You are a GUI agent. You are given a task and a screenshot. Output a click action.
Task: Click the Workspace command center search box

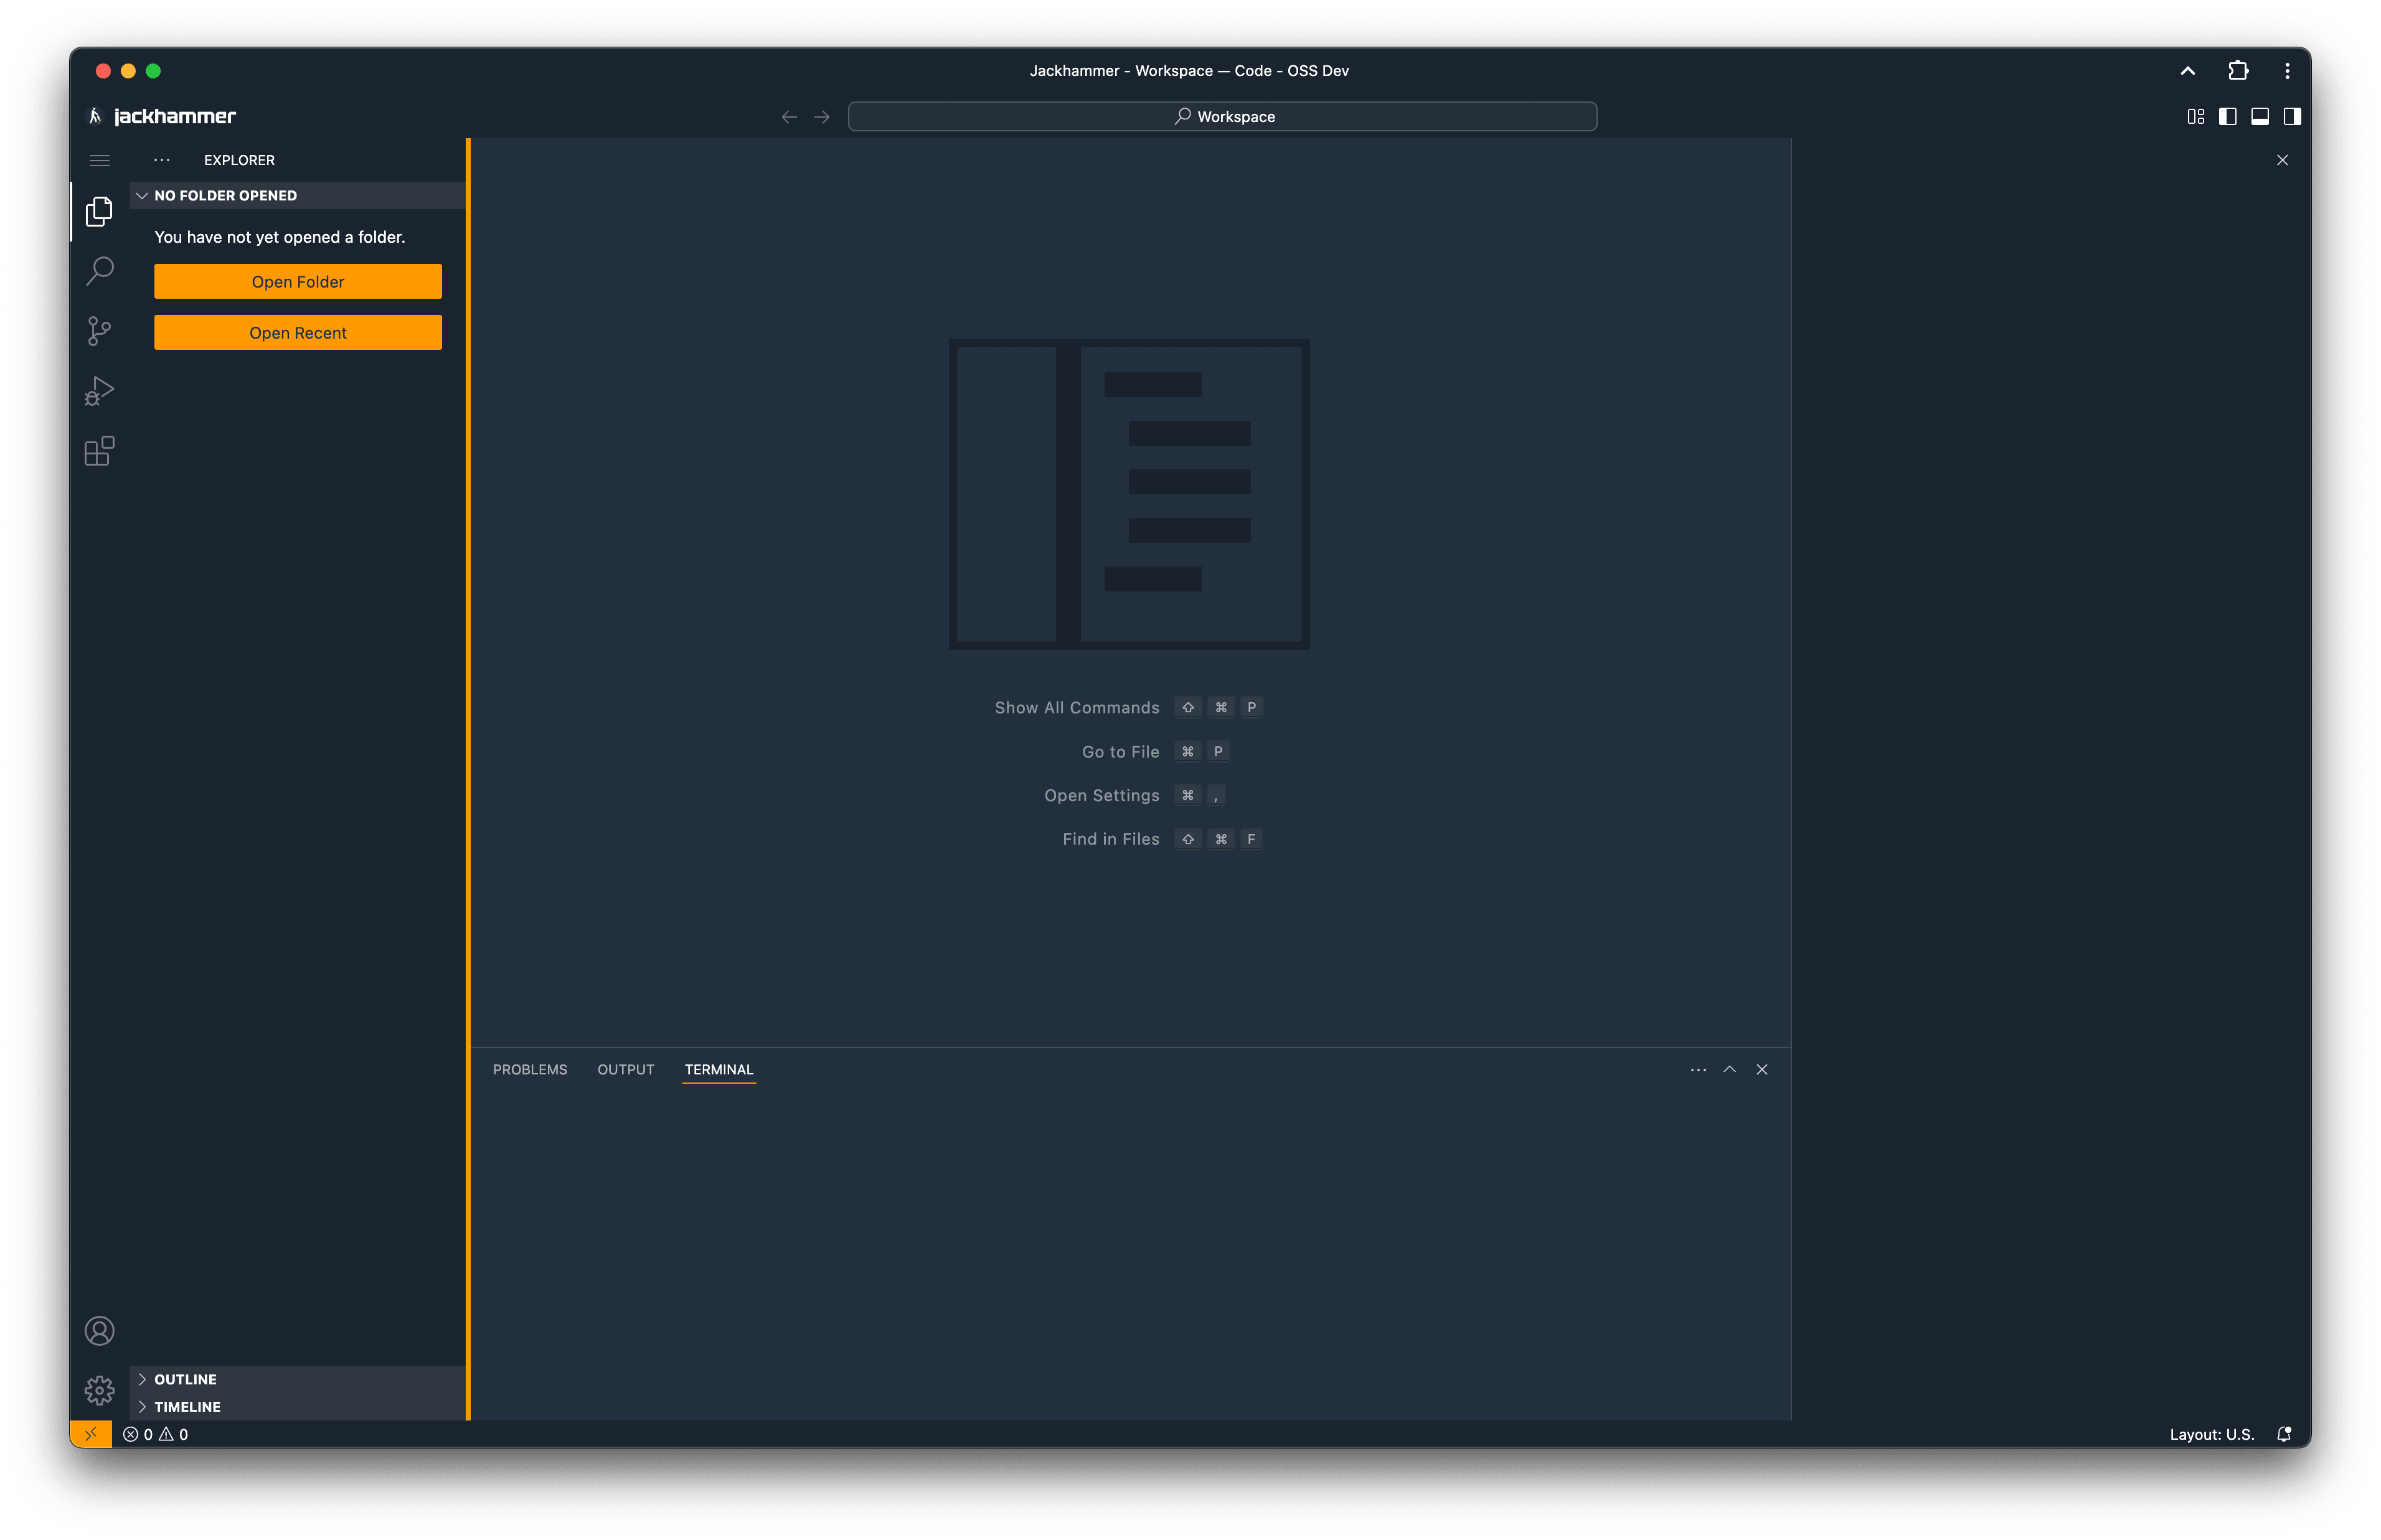click(x=1222, y=117)
